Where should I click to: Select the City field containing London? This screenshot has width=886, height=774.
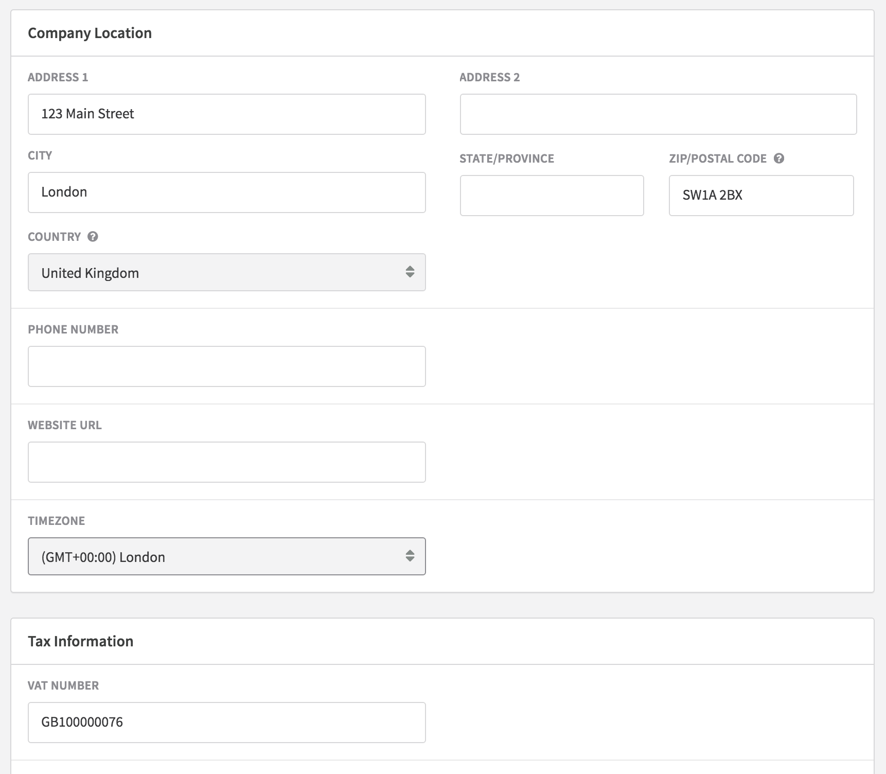[226, 192]
